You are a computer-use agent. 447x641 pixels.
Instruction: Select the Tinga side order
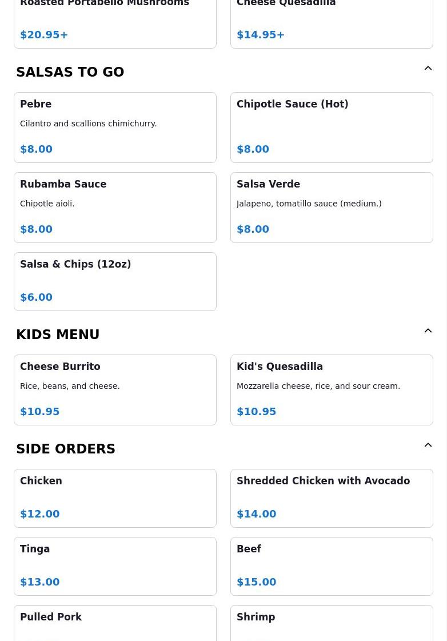(x=115, y=566)
